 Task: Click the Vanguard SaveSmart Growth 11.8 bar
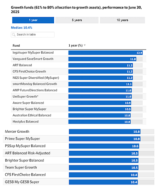click(102, 59)
